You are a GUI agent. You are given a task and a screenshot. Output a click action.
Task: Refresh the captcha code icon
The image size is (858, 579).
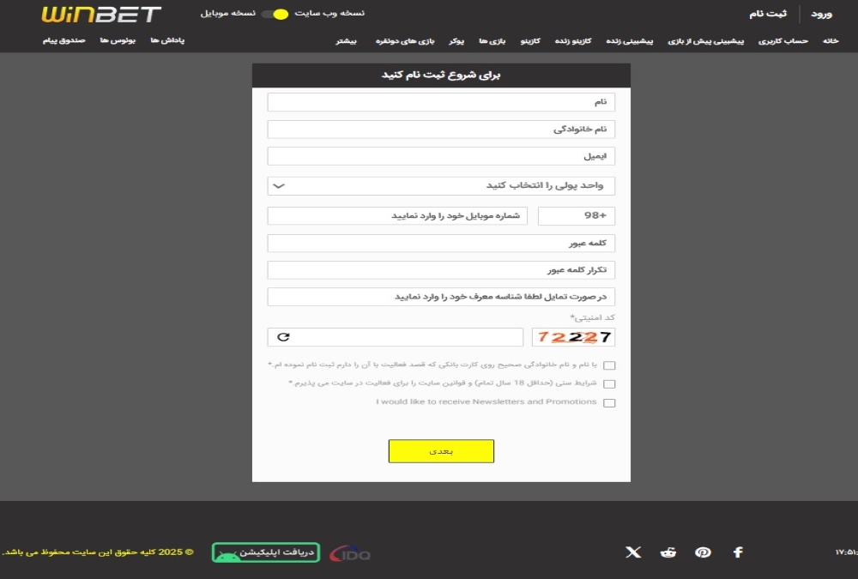283,337
